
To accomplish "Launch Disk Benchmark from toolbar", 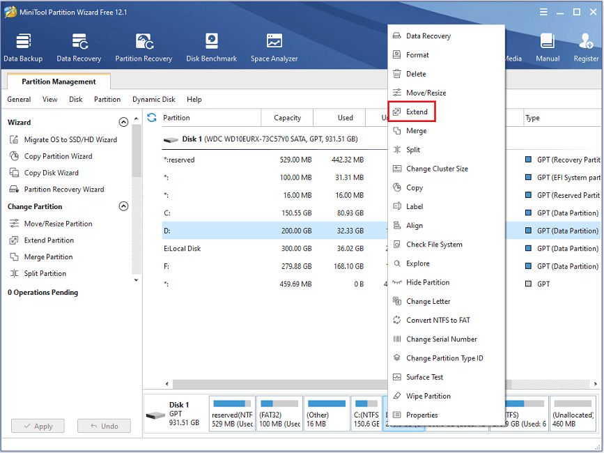I will [x=212, y=47].
